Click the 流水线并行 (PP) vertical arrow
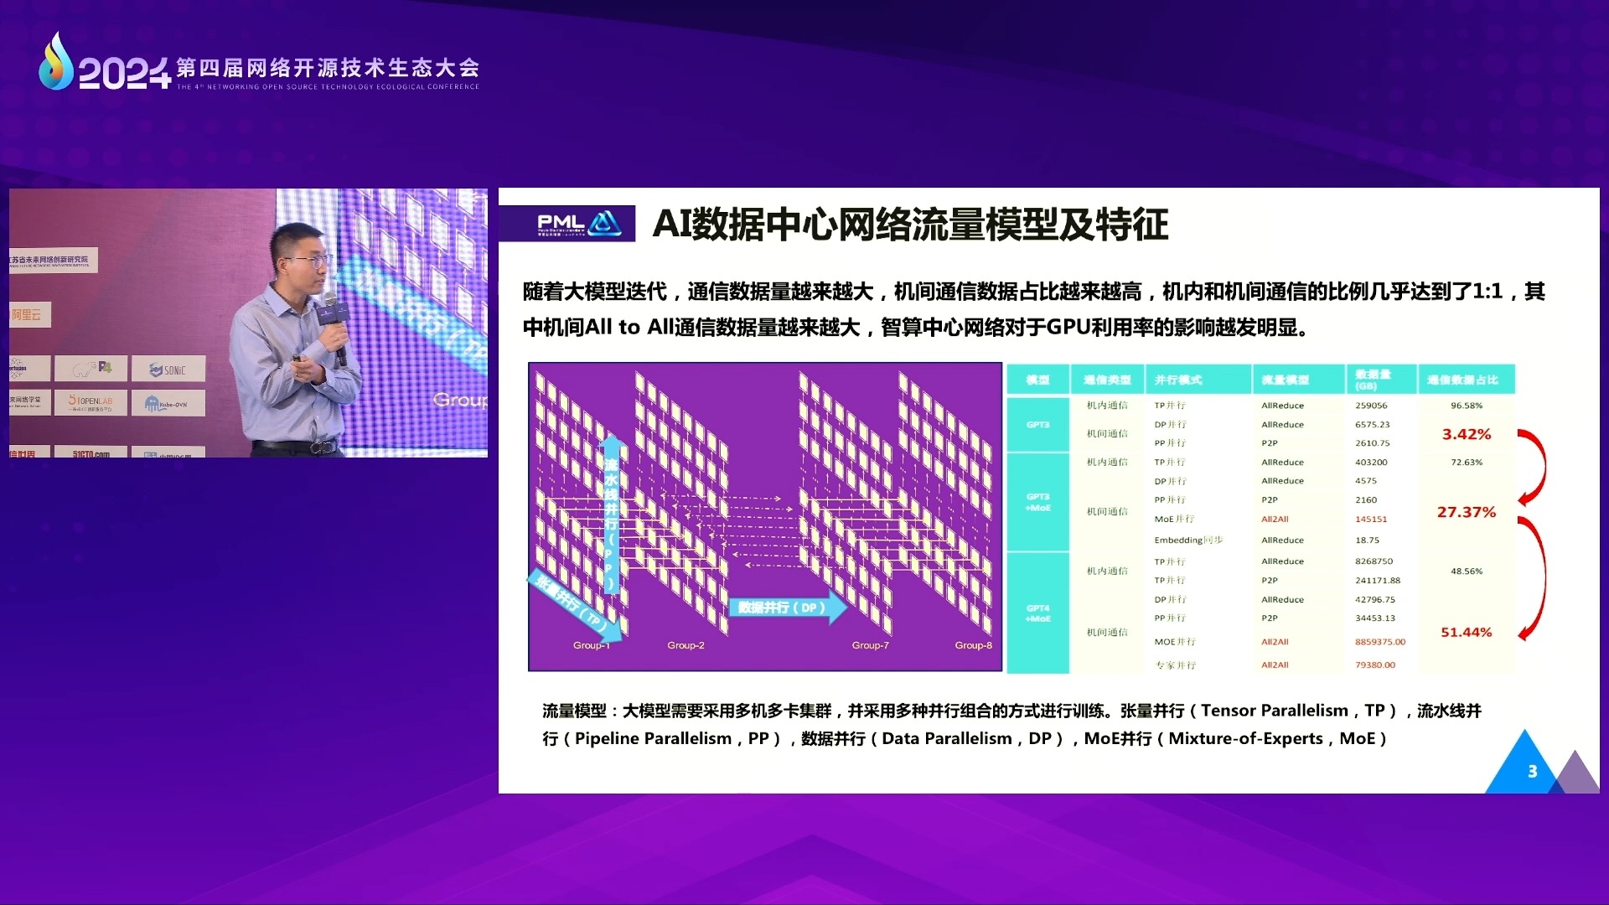Viewport: 1609px width, 905px height. pyautogui.click(x=611, y=514)
